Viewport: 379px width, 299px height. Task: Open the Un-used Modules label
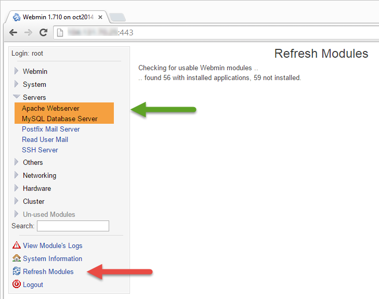49,214
